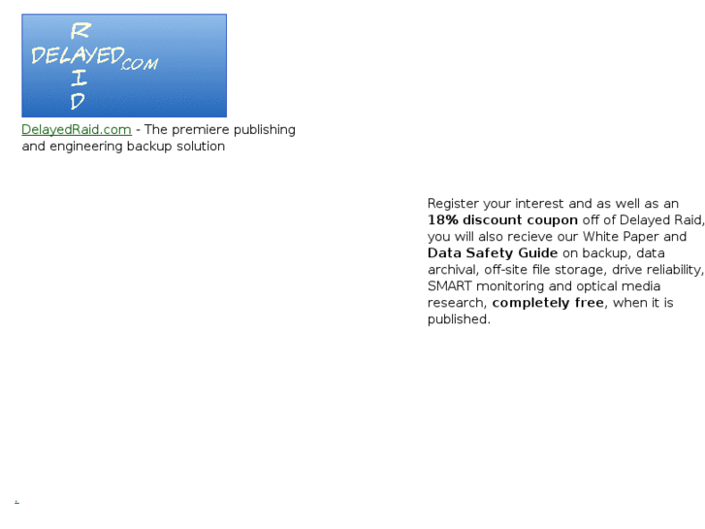This screenshot has width=705, height=529.
Task: Click the handwritten "I" letter in logo
Action: (79, 78)
